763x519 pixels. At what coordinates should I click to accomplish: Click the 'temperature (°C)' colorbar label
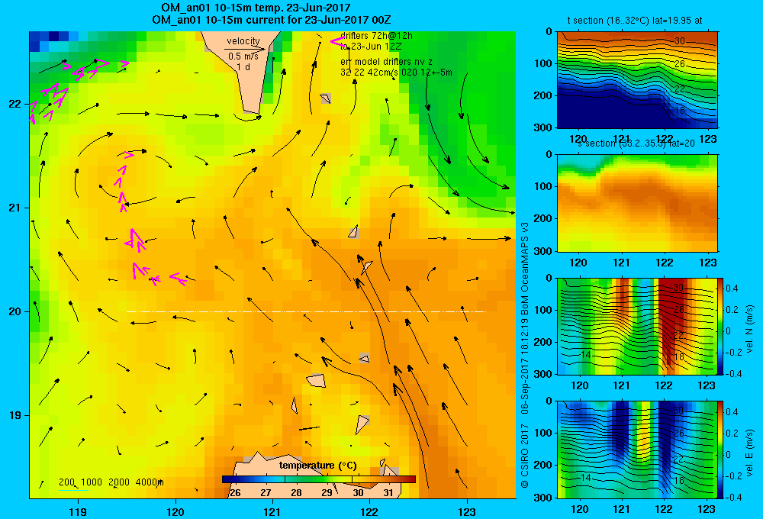tap(317, 466)
